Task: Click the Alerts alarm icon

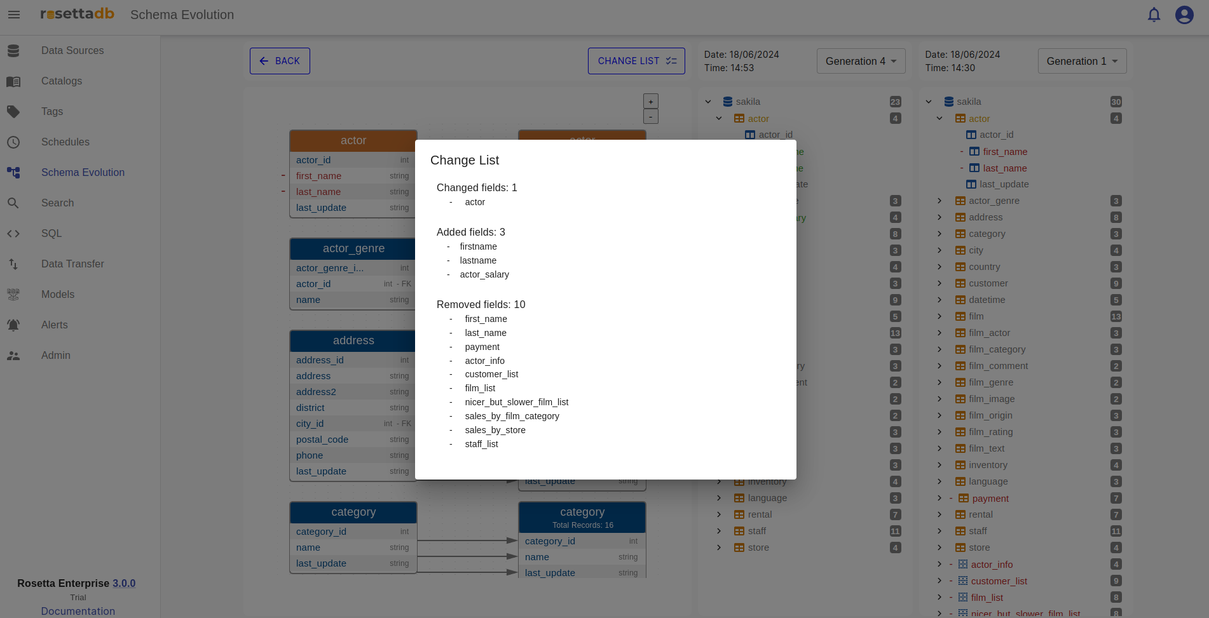Action: tap(13, 325)
